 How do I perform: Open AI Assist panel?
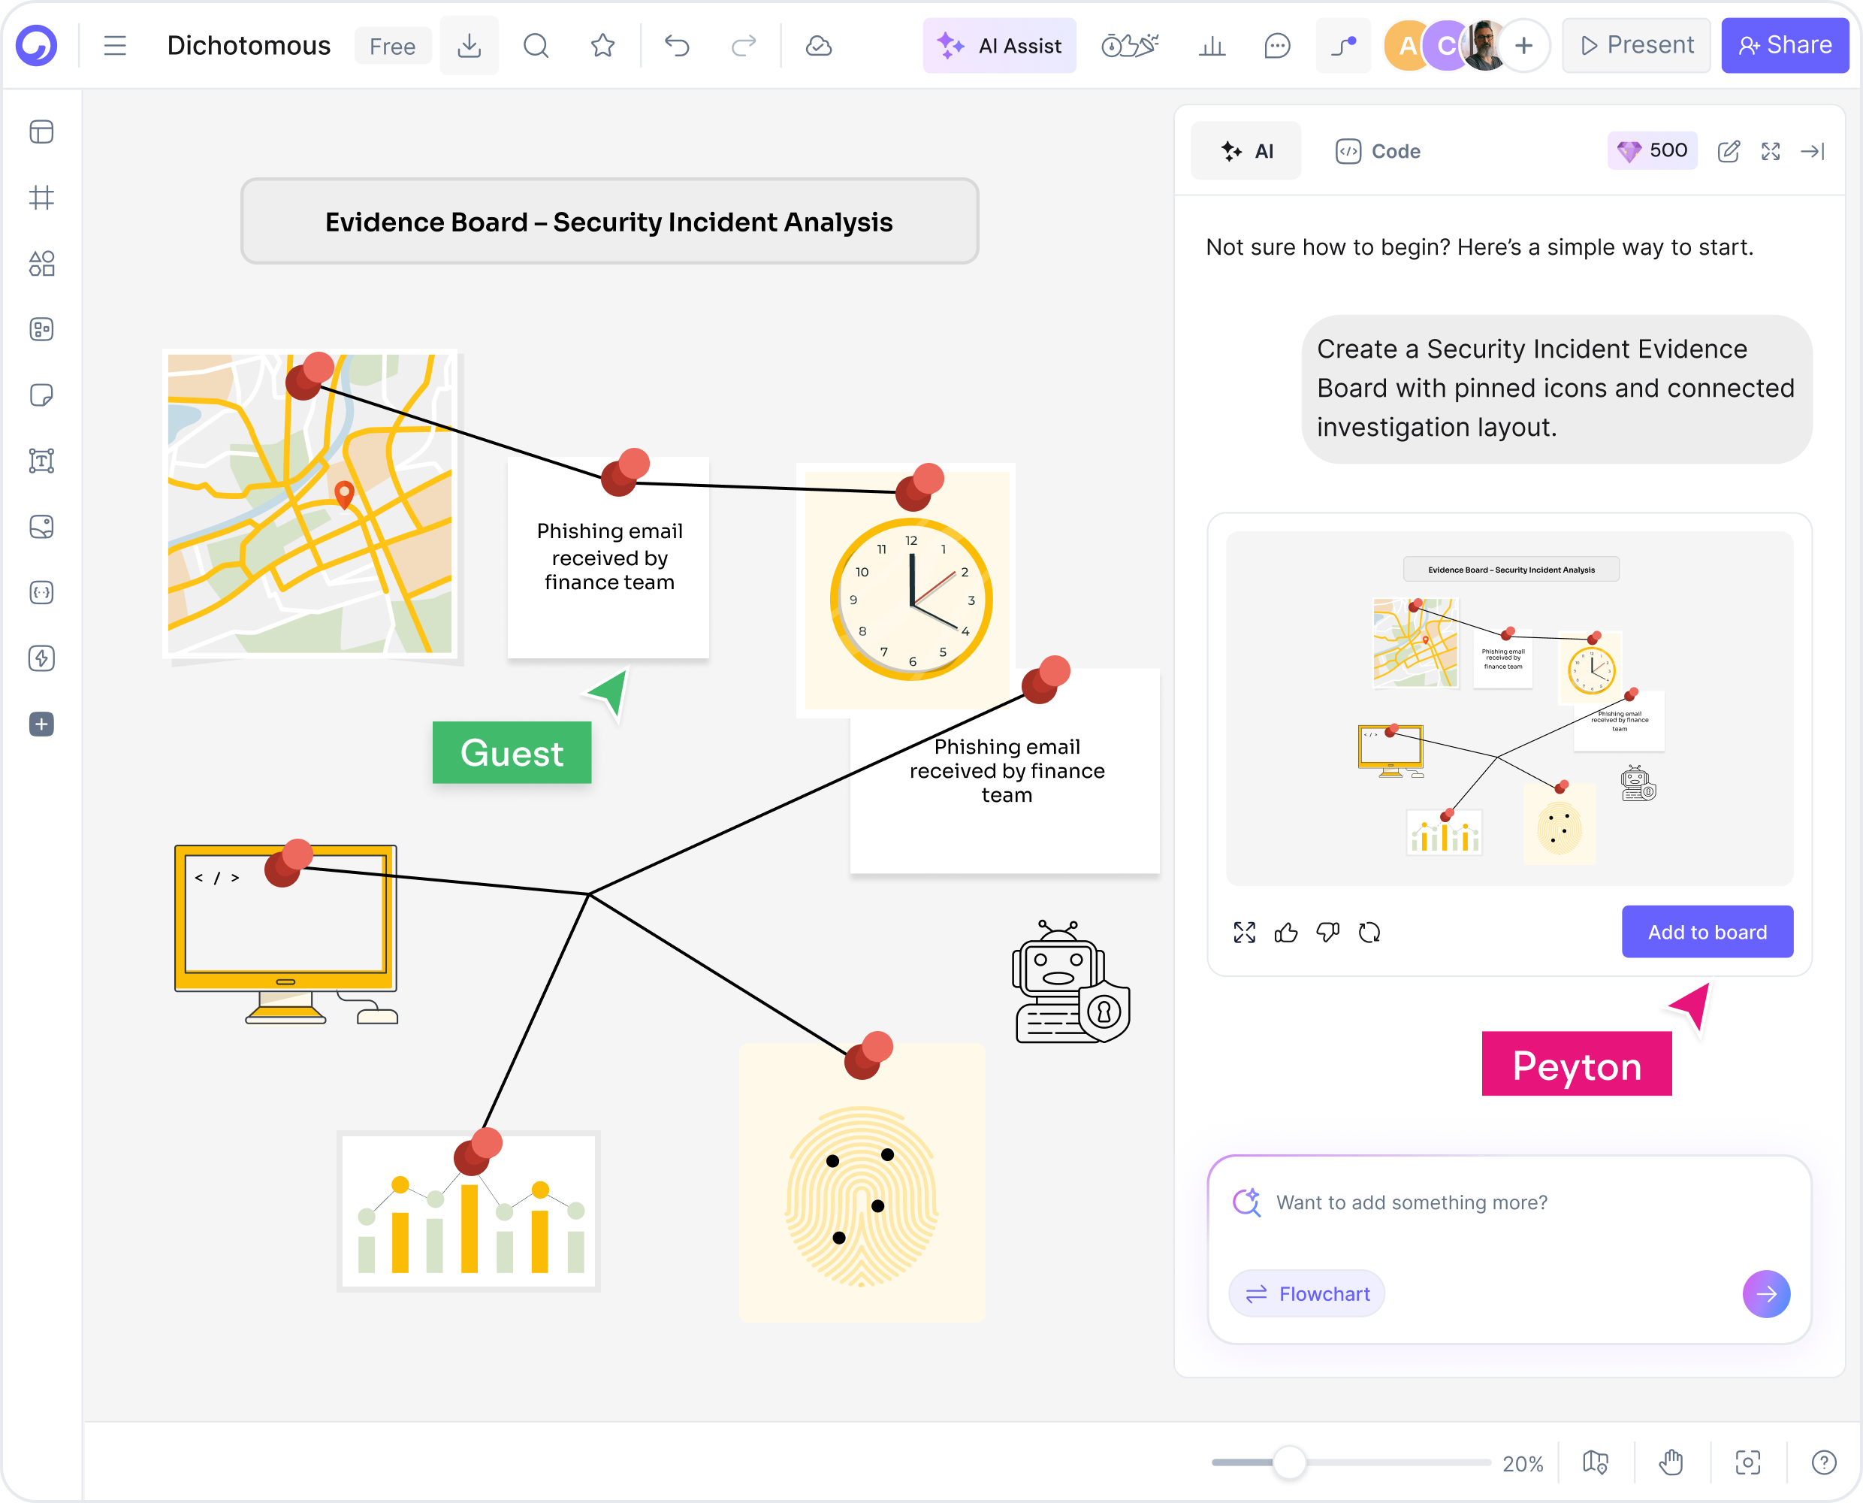coord(999,45)
